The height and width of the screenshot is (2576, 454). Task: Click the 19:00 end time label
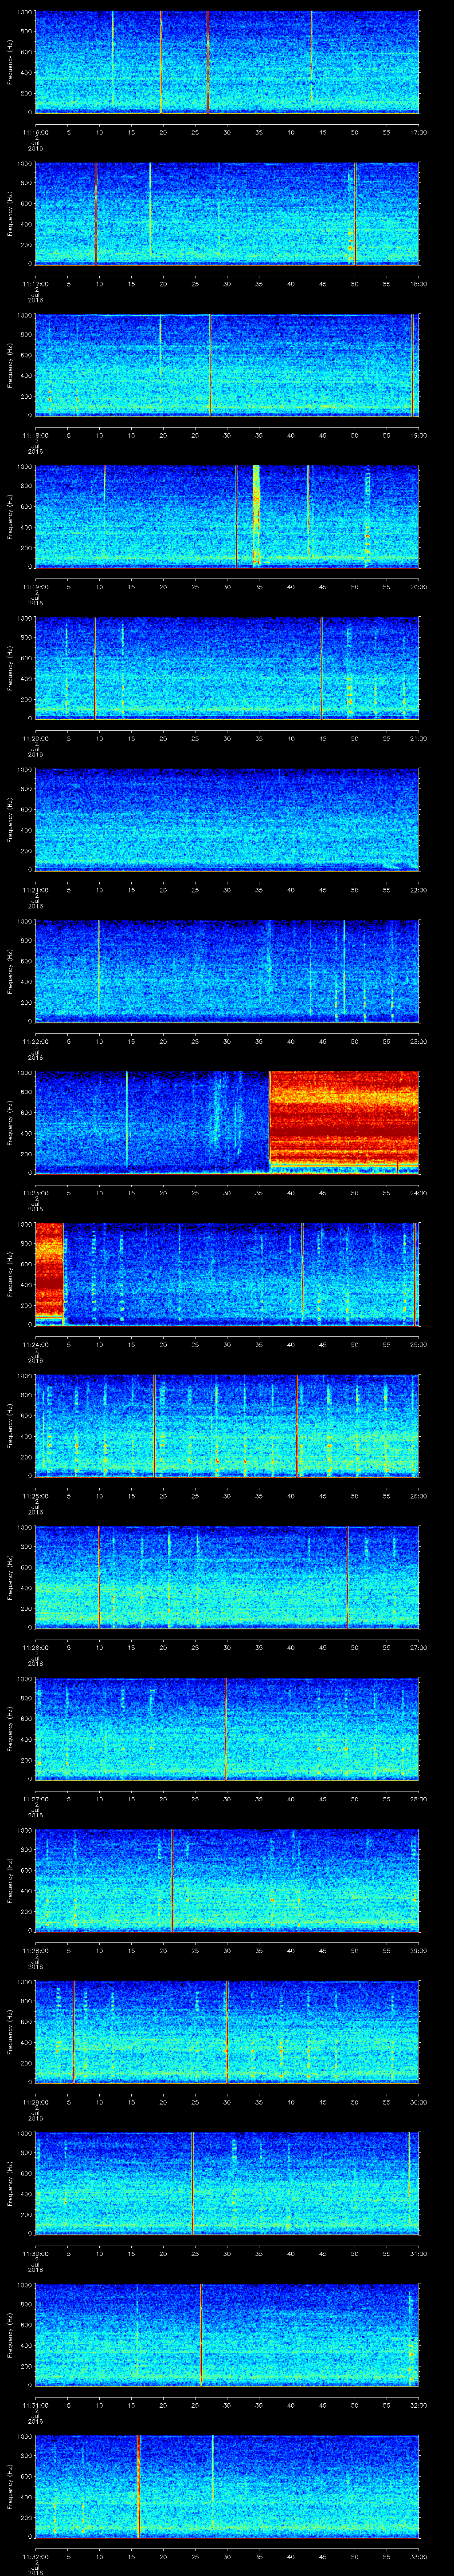(418, 435)
